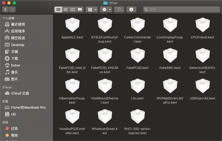Switch to column view mode
Image resolution: width=222 pixels, height=141 pixels.
73,9
